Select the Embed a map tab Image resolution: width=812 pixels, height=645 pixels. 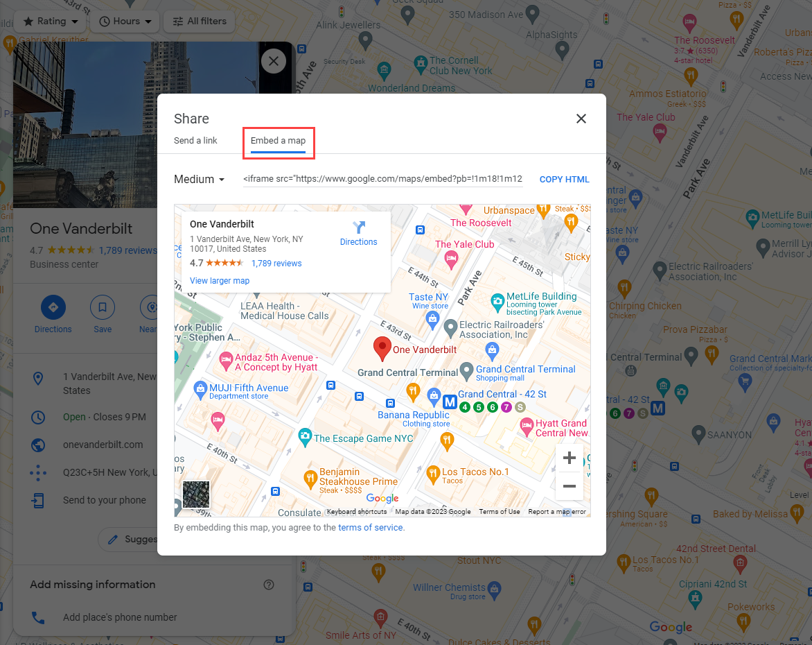[279, 140]
